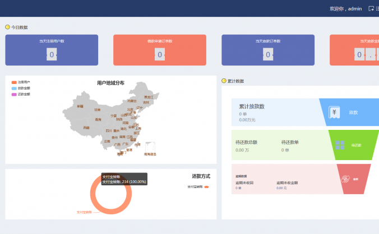Click the yellow dot beside 今日数据

(x=7, y=27)
